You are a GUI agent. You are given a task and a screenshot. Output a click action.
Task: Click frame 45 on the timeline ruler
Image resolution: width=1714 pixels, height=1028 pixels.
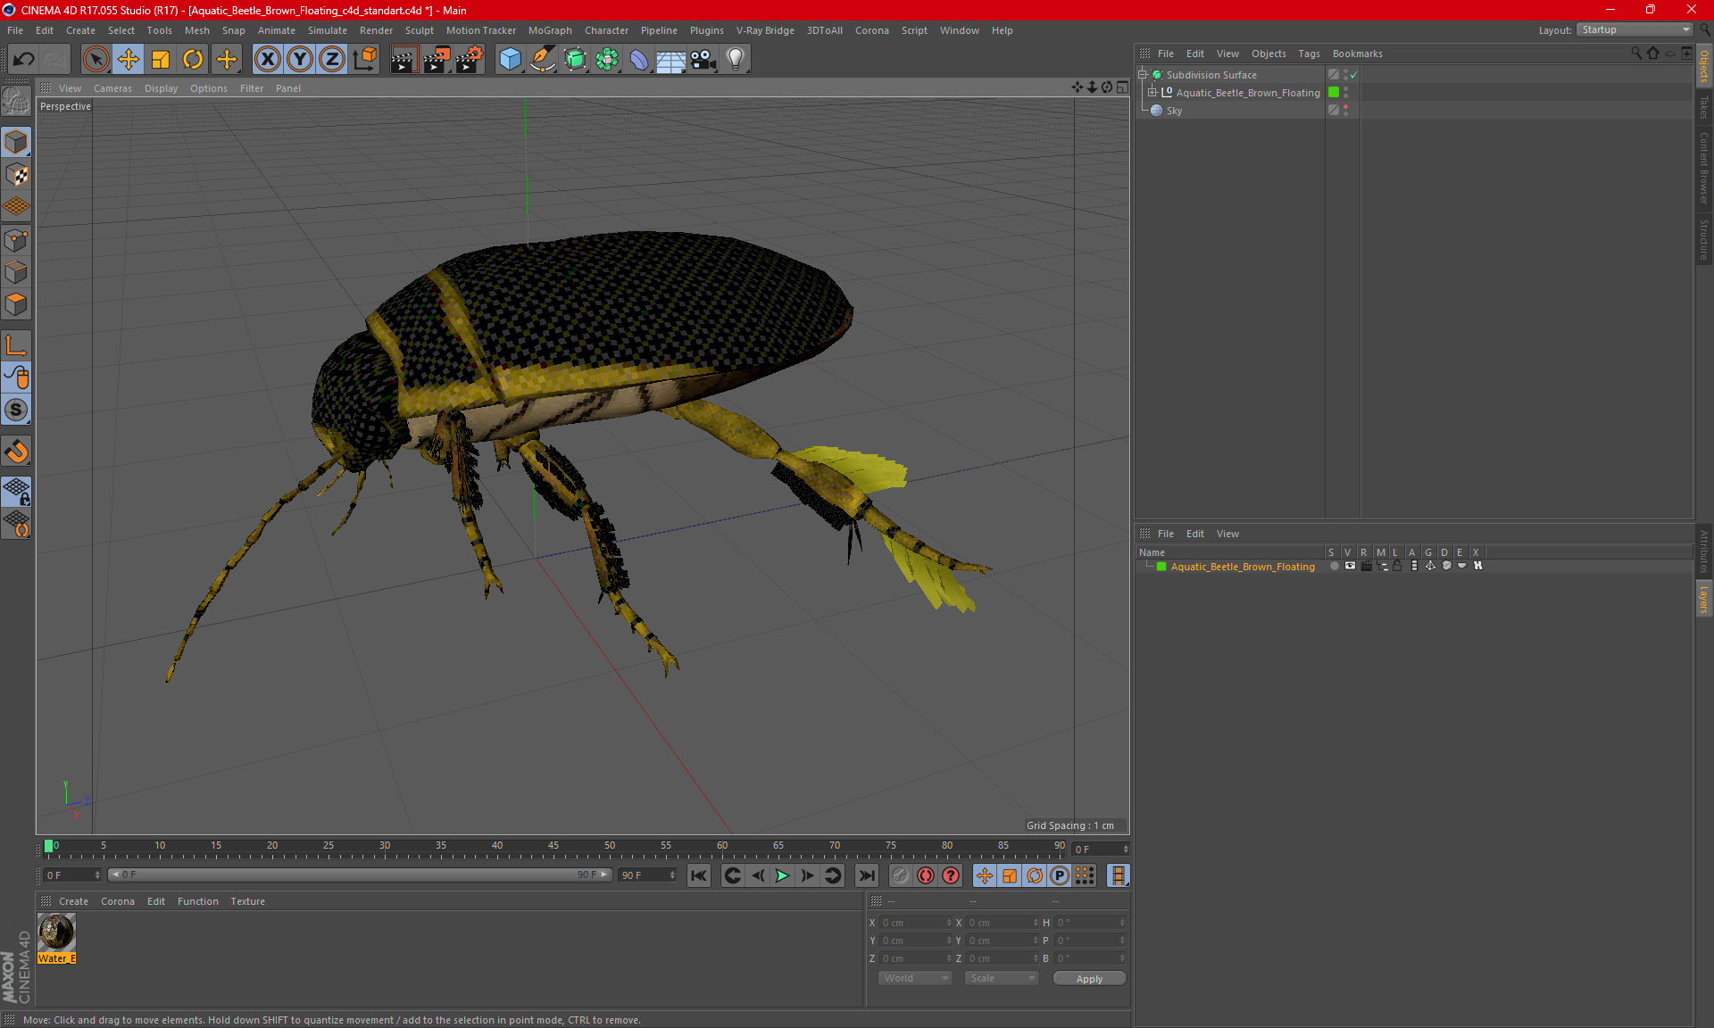coord(553,848)
